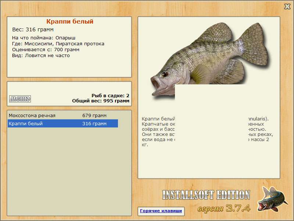Click the Вид: Ловится не часто line
Viewport: 294px width, 221px height.
41,56
